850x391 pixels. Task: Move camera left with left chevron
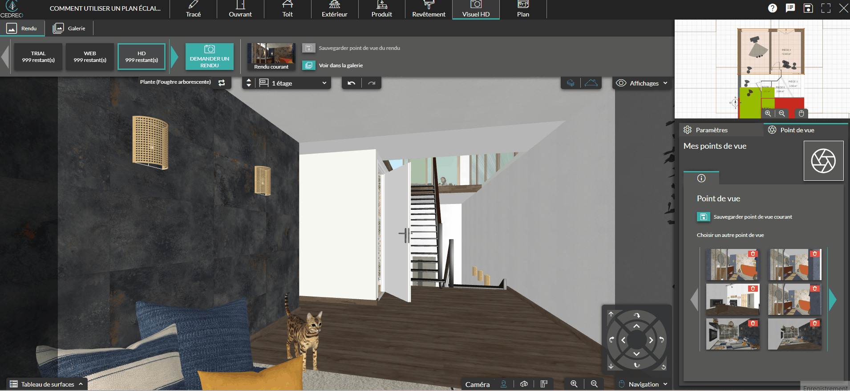pyautogui.click(x=623, y=340)
